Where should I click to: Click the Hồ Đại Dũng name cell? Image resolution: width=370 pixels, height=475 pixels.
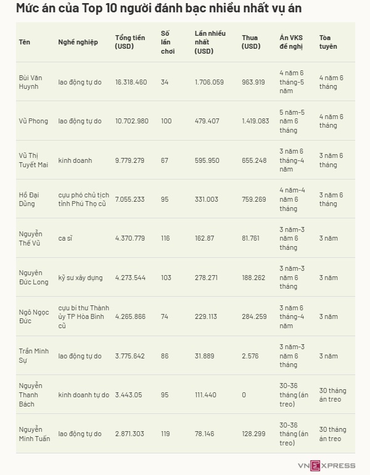tap(29, 199)
